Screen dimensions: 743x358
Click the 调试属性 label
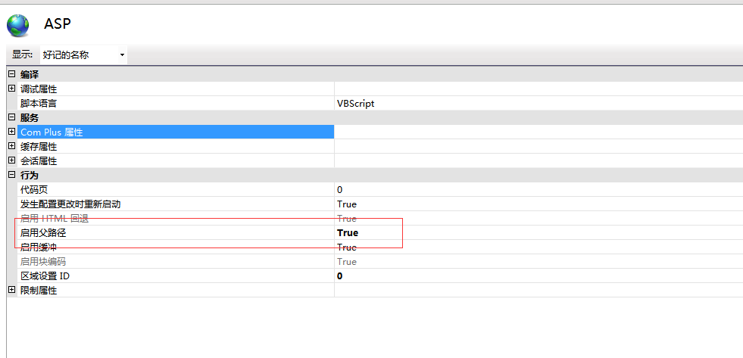pos(39,89)
